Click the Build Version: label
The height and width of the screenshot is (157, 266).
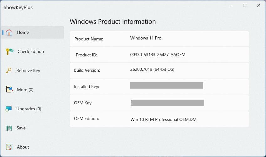click(x=87, y=70)
